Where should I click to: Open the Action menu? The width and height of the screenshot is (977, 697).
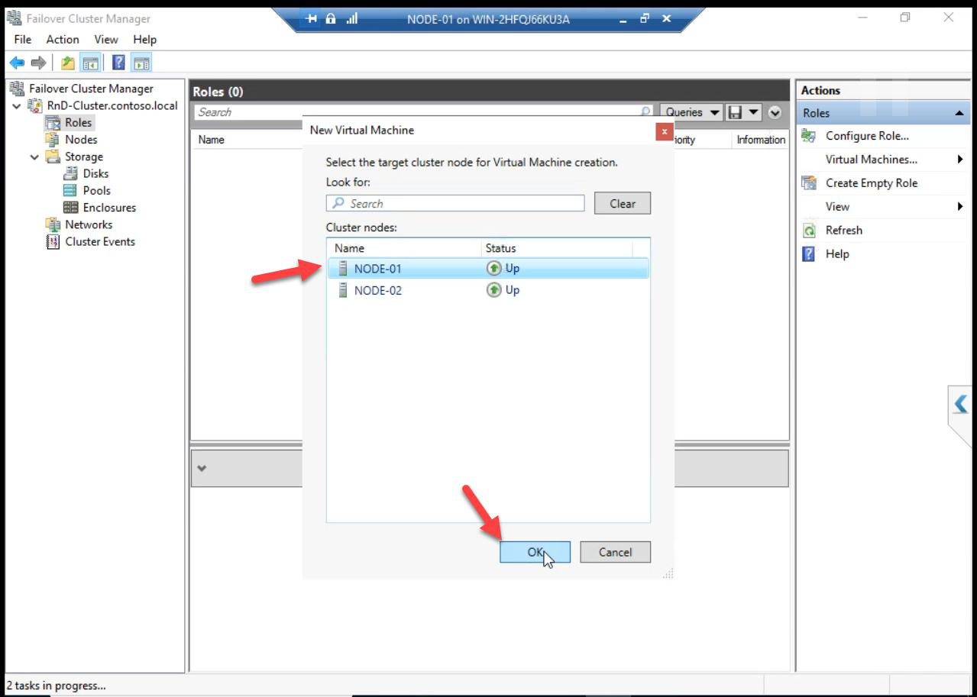click(63, 39)
